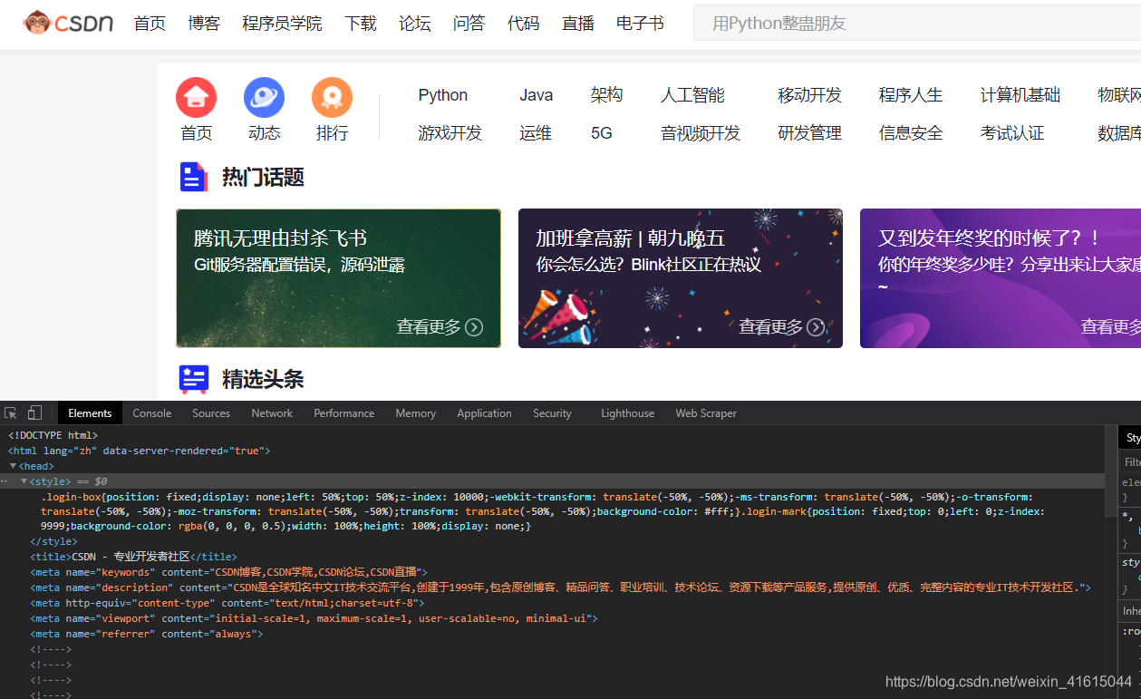Select the 计算机基础 category link
Viewport: 1141px width, 699px height.
(1020, 95)
